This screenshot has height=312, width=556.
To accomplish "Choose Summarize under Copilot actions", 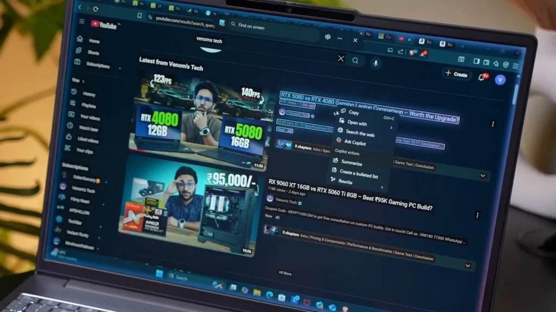I will pyautogui.click(x=351, y=162).
